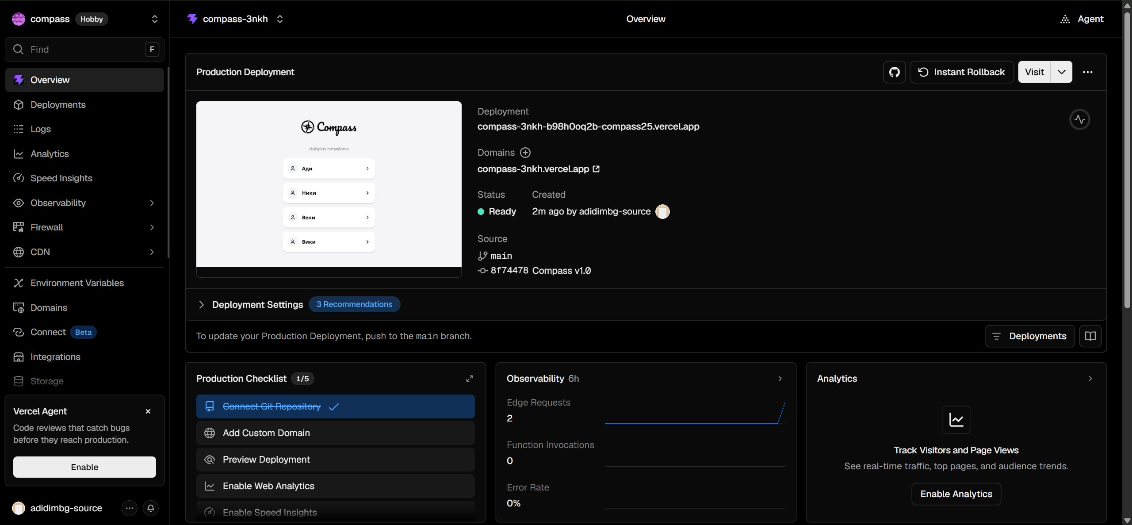Open commit 8f74478 Compass v1.0
The height and width of the screenshot is (525, 1132).
tap(534, 271)
